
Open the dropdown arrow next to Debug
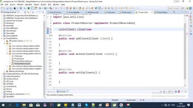click(x=43, y=8)
